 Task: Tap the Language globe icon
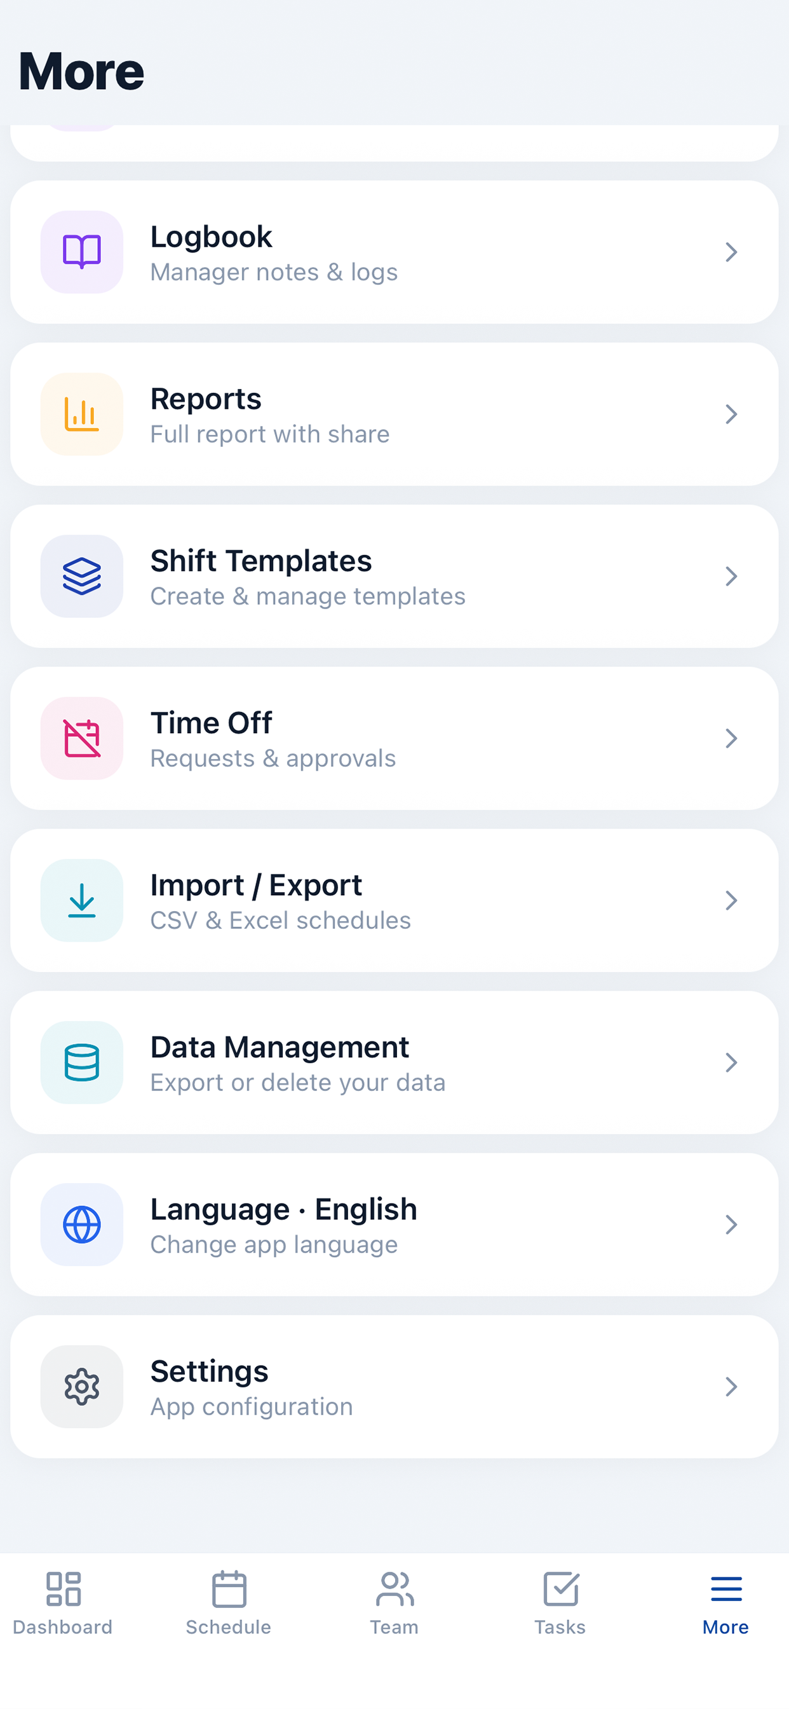coord(81,1224)
